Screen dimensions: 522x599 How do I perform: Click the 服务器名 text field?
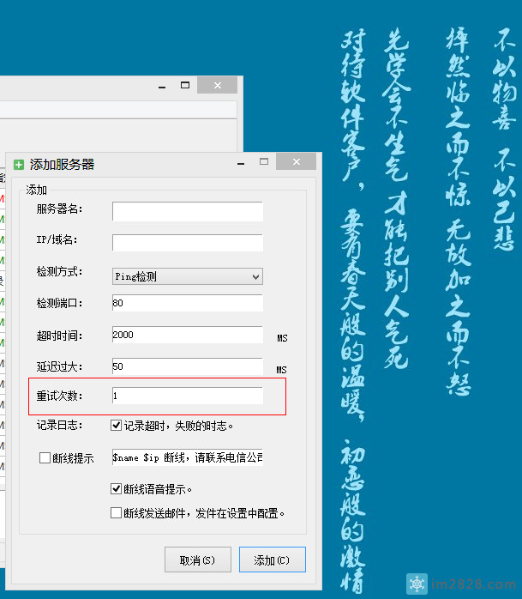coord(187,211)
